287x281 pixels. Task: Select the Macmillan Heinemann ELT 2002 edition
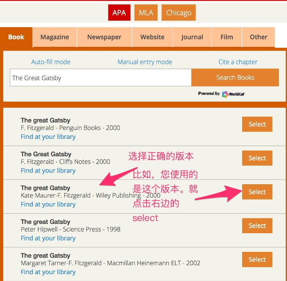click(257, 260)
